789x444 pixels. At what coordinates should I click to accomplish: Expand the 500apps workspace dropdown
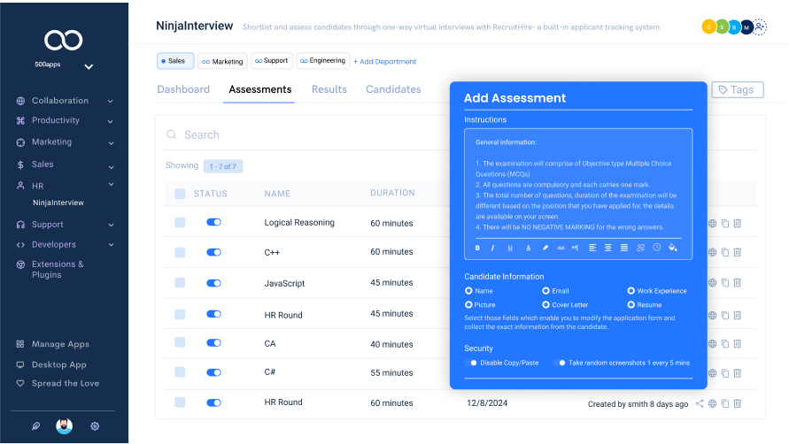[89, 66]
